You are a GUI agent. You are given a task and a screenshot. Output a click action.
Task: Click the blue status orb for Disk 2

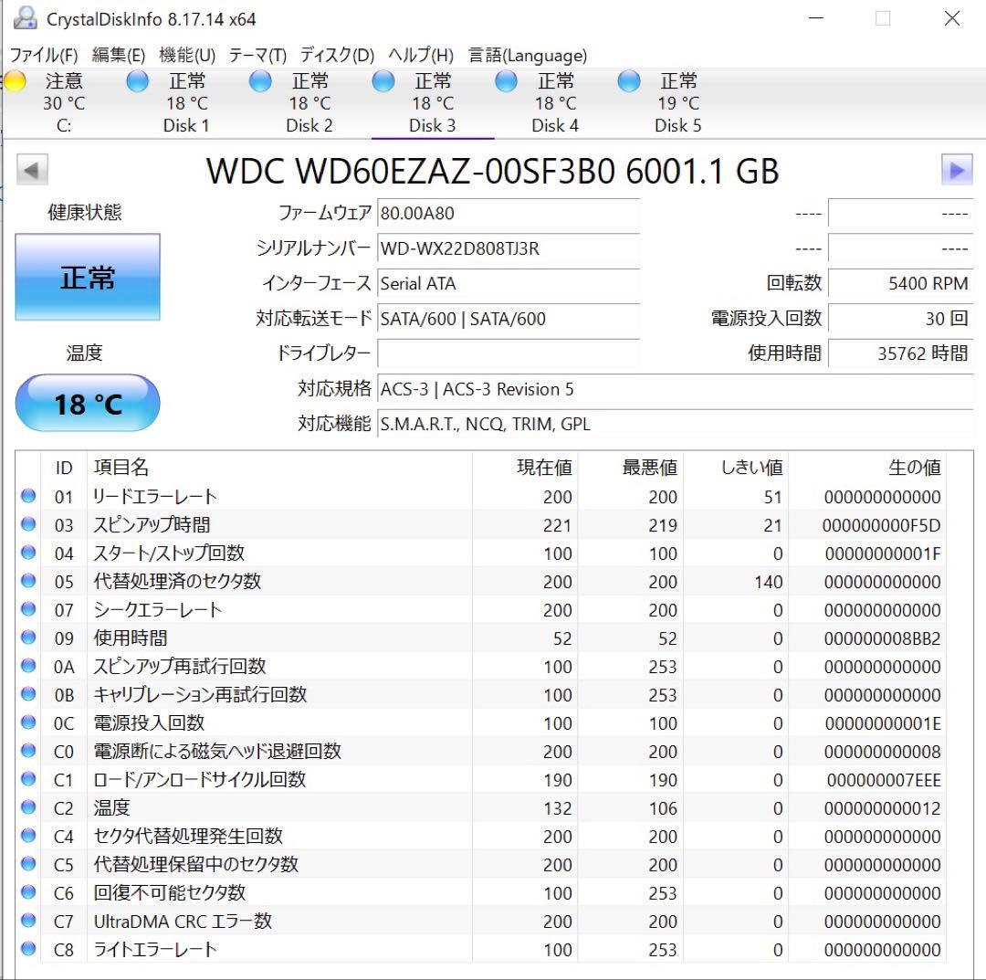click(x=260, y=81)
